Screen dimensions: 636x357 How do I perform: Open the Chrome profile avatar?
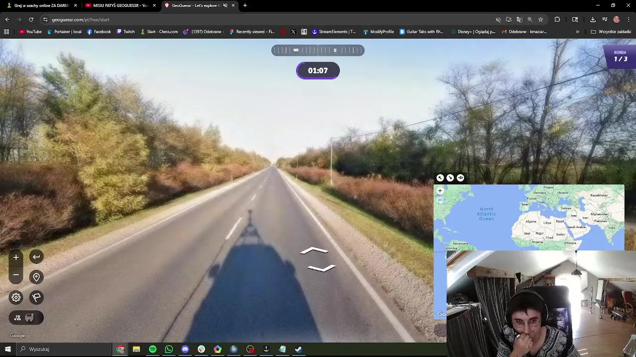tap(617, 19)
